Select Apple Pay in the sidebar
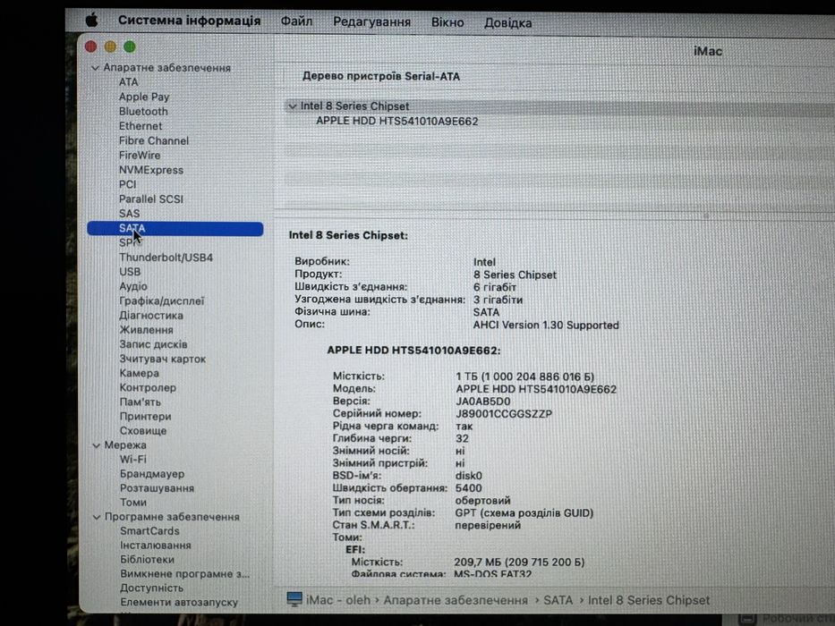The image size is (835, 626). click(x=144, y=97)
